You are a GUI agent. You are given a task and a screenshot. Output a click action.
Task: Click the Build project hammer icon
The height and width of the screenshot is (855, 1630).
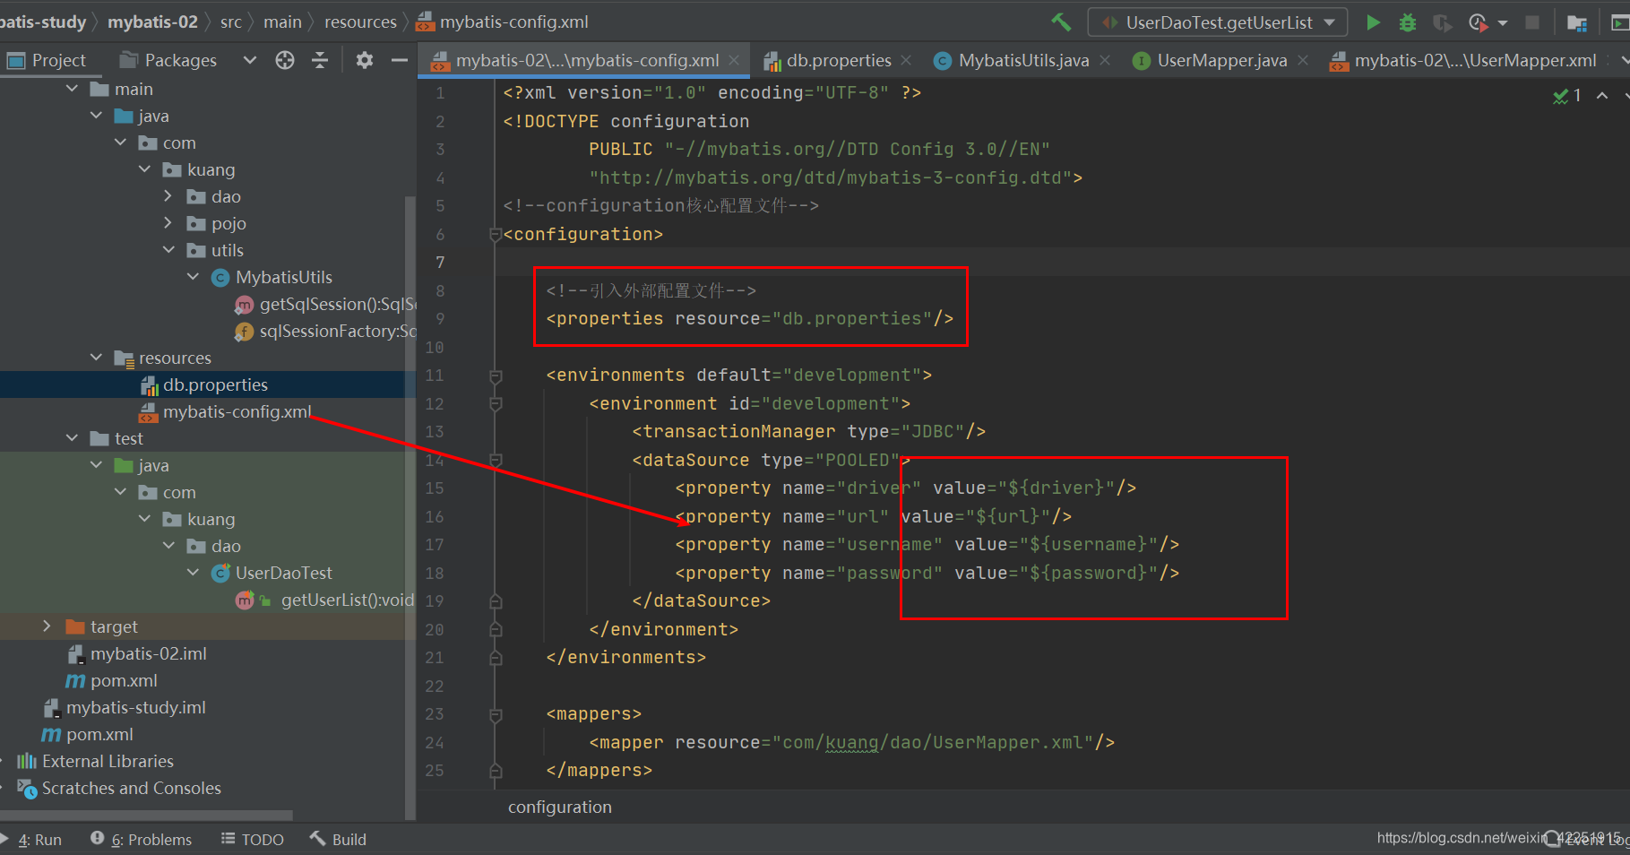tap(1061, 22)
